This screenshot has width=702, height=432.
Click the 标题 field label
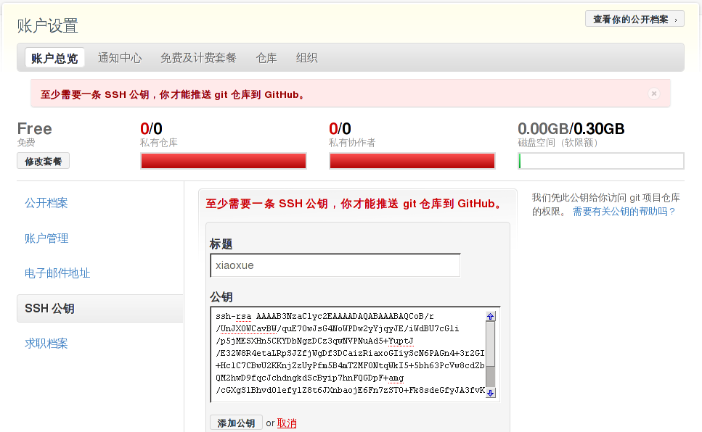pyautogui.click(x=221, y=244)
